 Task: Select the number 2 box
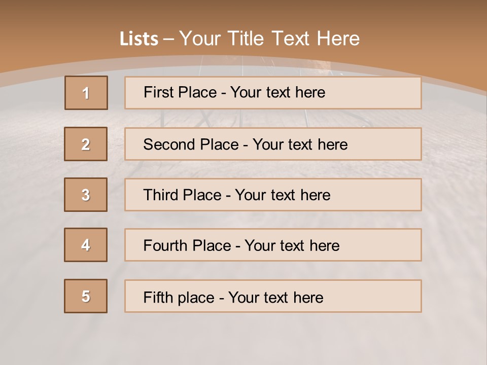click(x=86, y=144)
